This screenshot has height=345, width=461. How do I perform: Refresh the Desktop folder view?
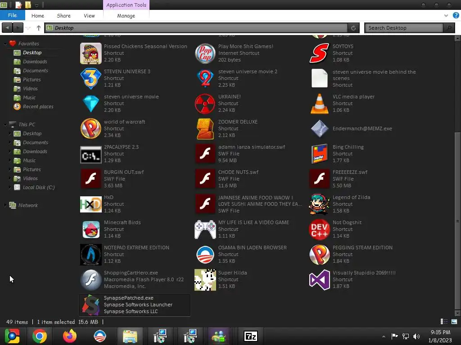tap(353, 28)
